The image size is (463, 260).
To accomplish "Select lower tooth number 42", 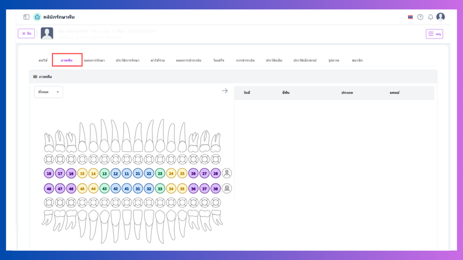I will (115, 188).
